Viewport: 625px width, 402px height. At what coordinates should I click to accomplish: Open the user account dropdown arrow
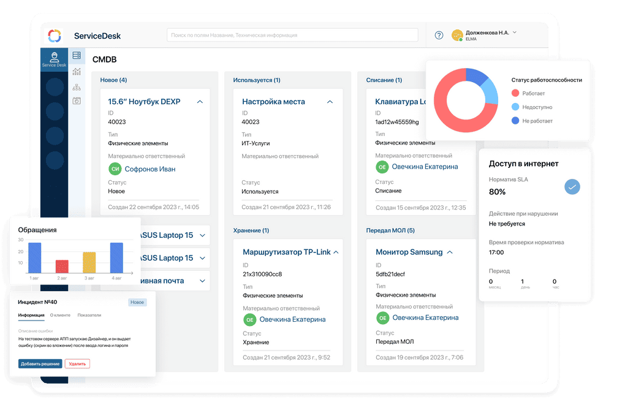tap(515, 32)
